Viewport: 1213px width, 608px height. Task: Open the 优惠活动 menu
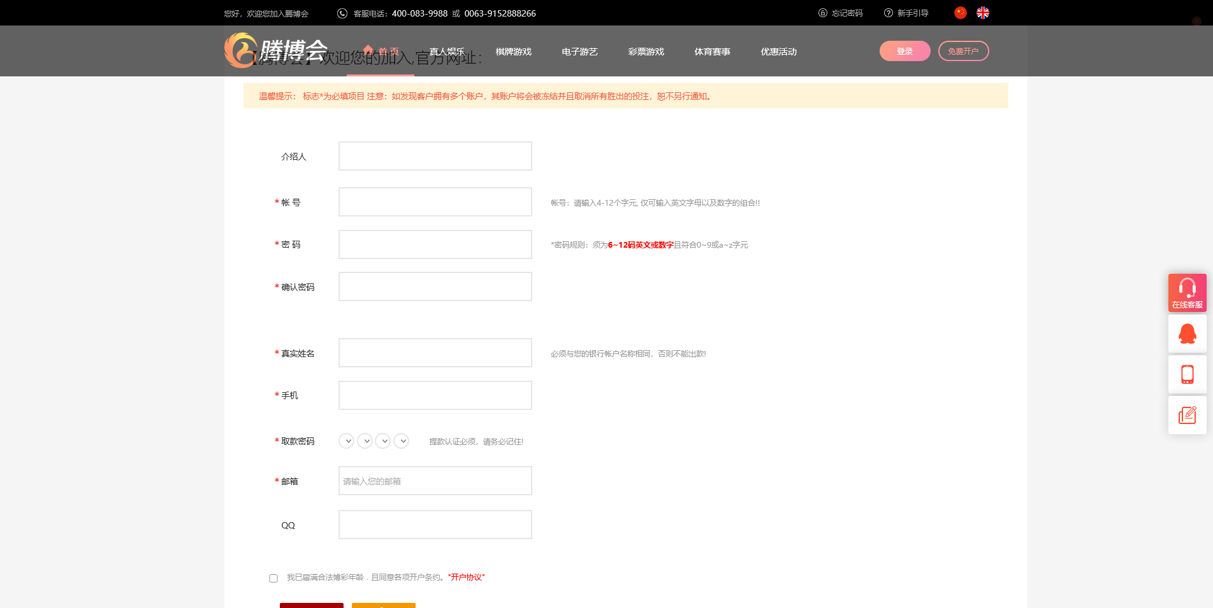coord(778,52)
